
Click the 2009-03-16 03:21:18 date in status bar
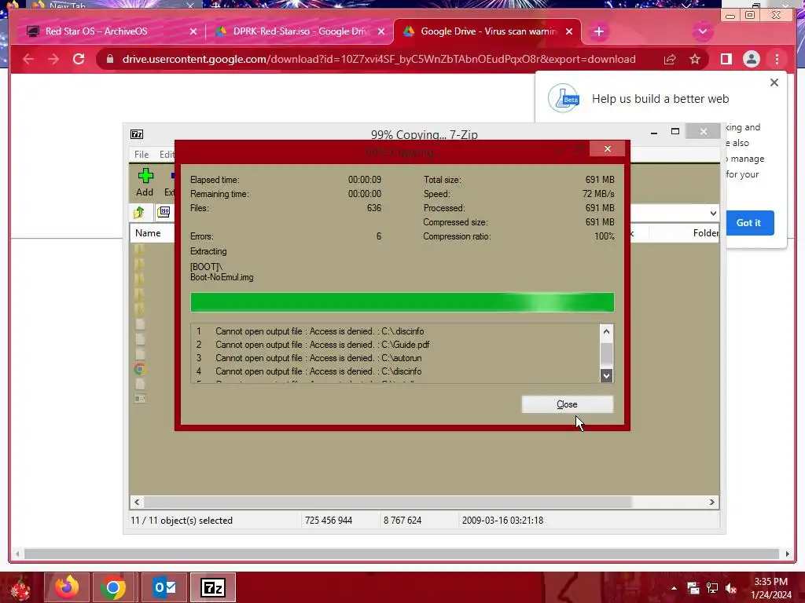(x=502, y=521)
